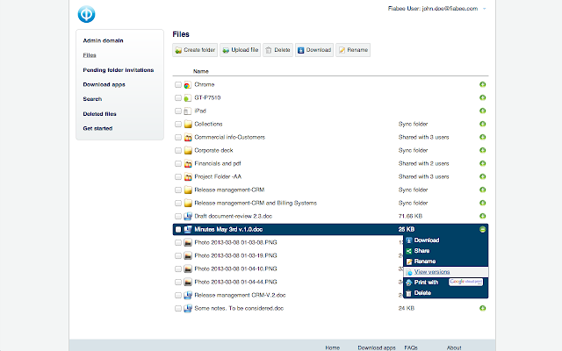Expand the actions menu for GT-P7510
The image size is (562, 351).
click(x=482, y=97)
